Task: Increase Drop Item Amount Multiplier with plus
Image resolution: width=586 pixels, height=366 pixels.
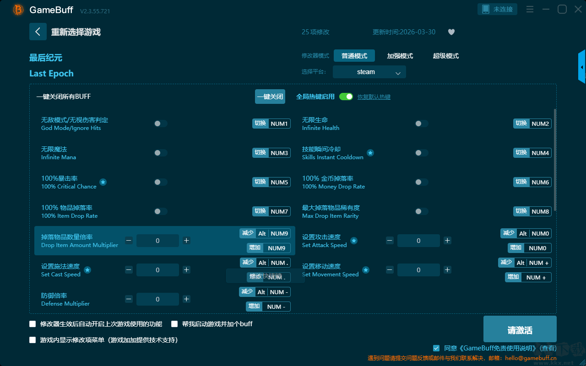Action: (186, 241)
